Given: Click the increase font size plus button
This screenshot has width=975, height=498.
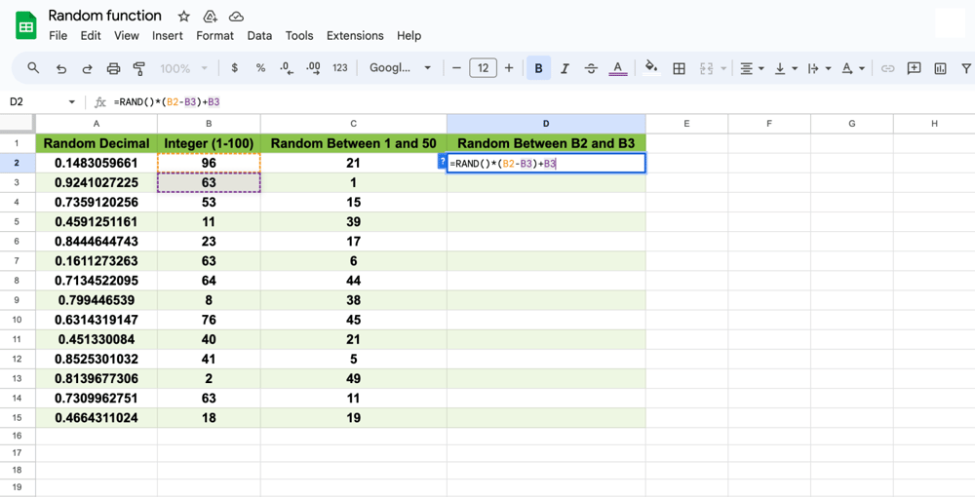Looking at the screenshot, I should pos(508,68).
